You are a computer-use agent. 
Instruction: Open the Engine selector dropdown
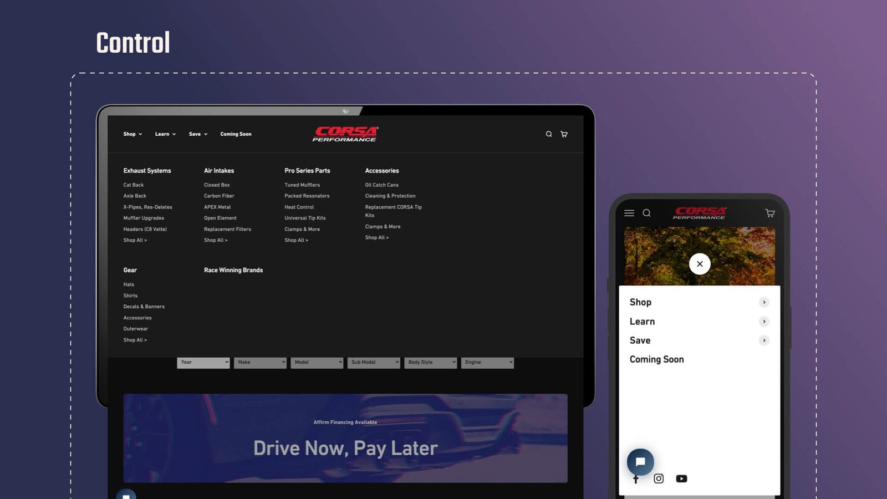[487, 363]
